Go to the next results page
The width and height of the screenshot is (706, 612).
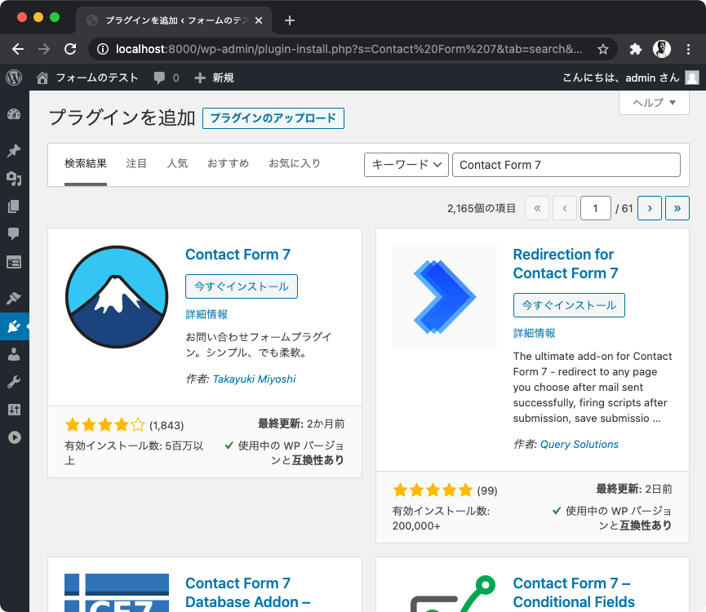pyautogui.click(x=650, y=208)
